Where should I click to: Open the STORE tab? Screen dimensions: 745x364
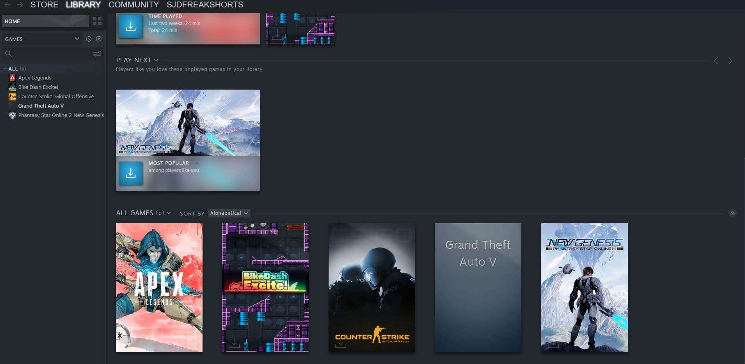(x=44, y=5)
